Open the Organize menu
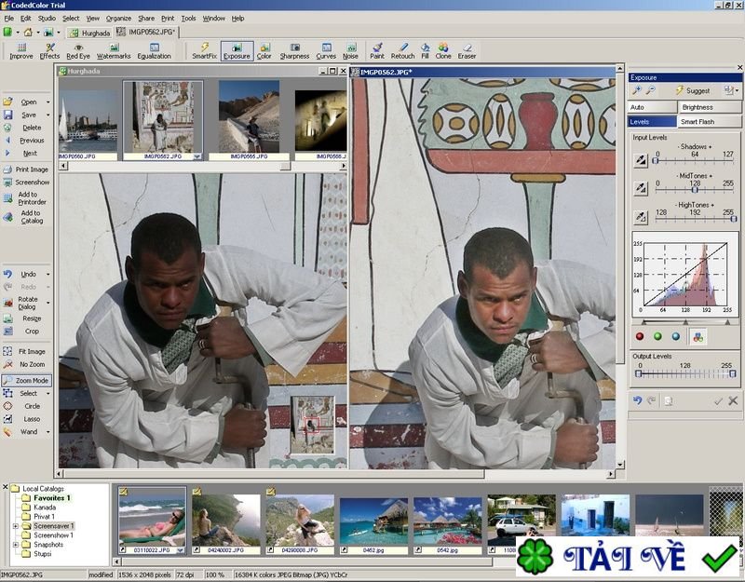 click(118, 18)
